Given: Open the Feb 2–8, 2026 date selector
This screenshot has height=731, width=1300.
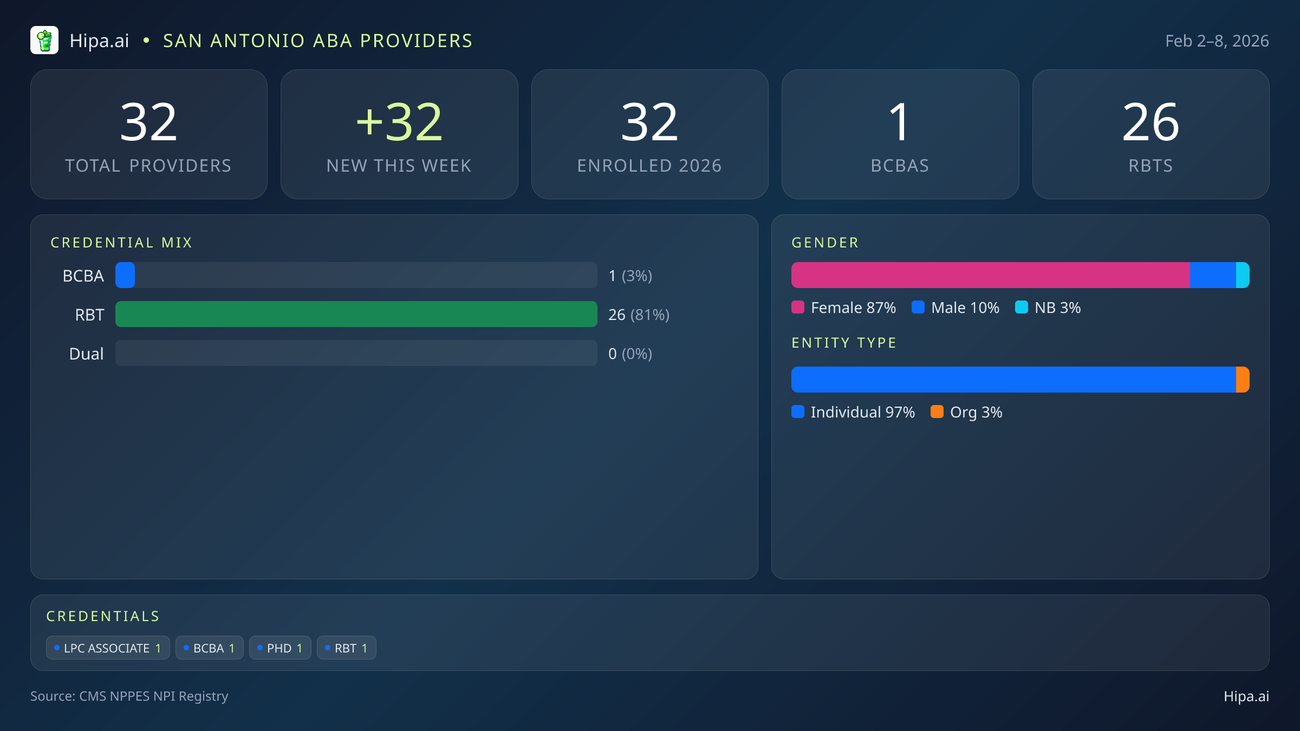Looking at the screenshot, I should [1217, 40].
